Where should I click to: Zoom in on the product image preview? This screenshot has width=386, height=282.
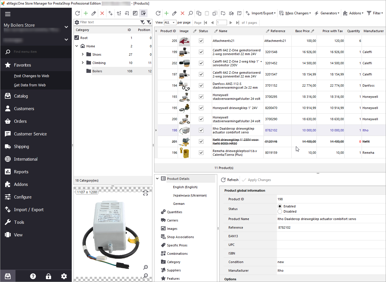point(146,267)
